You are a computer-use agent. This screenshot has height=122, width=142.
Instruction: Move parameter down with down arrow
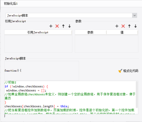point(135,26)
